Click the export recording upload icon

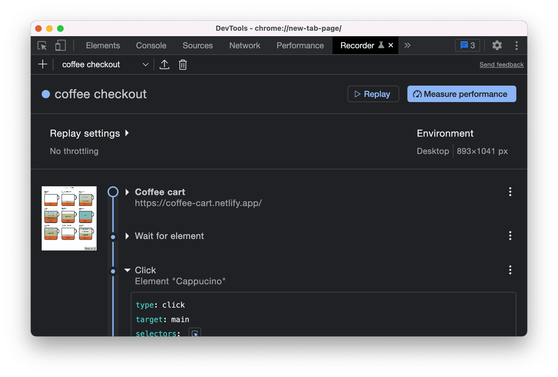point(164,64)
